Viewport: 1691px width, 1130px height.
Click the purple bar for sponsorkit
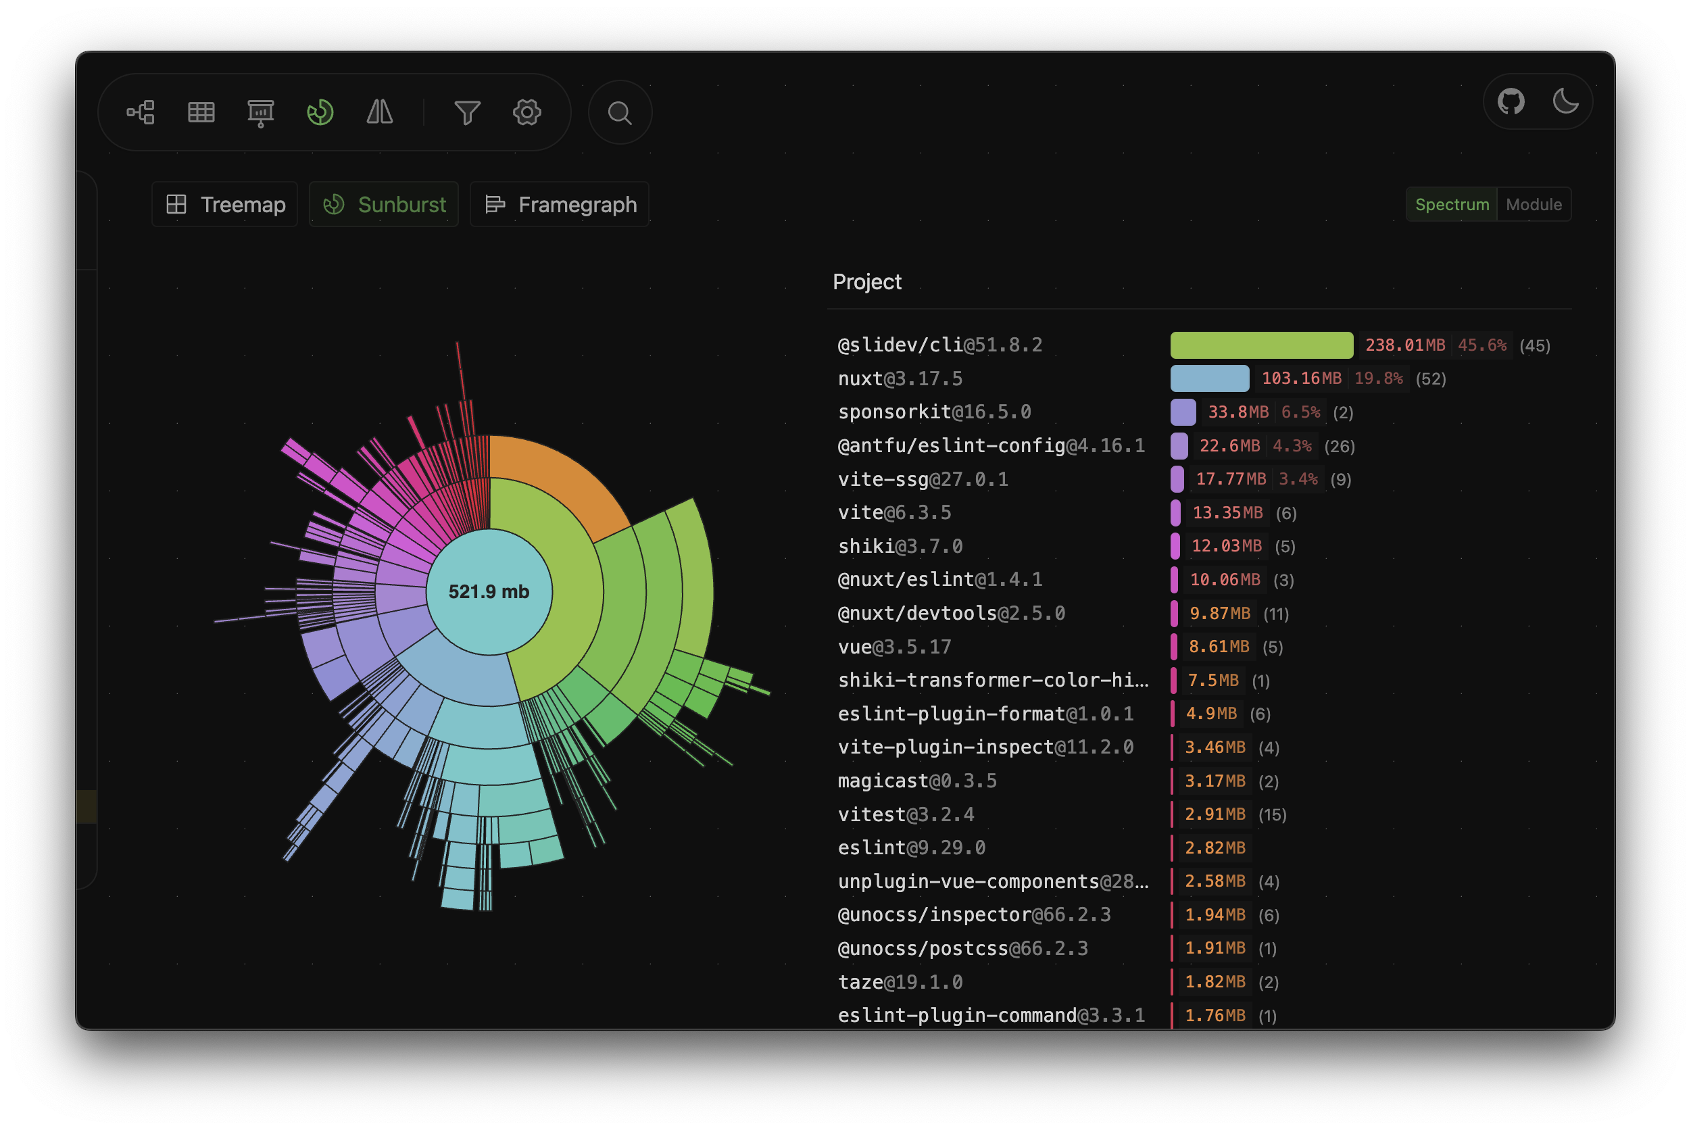(1183, 412)
